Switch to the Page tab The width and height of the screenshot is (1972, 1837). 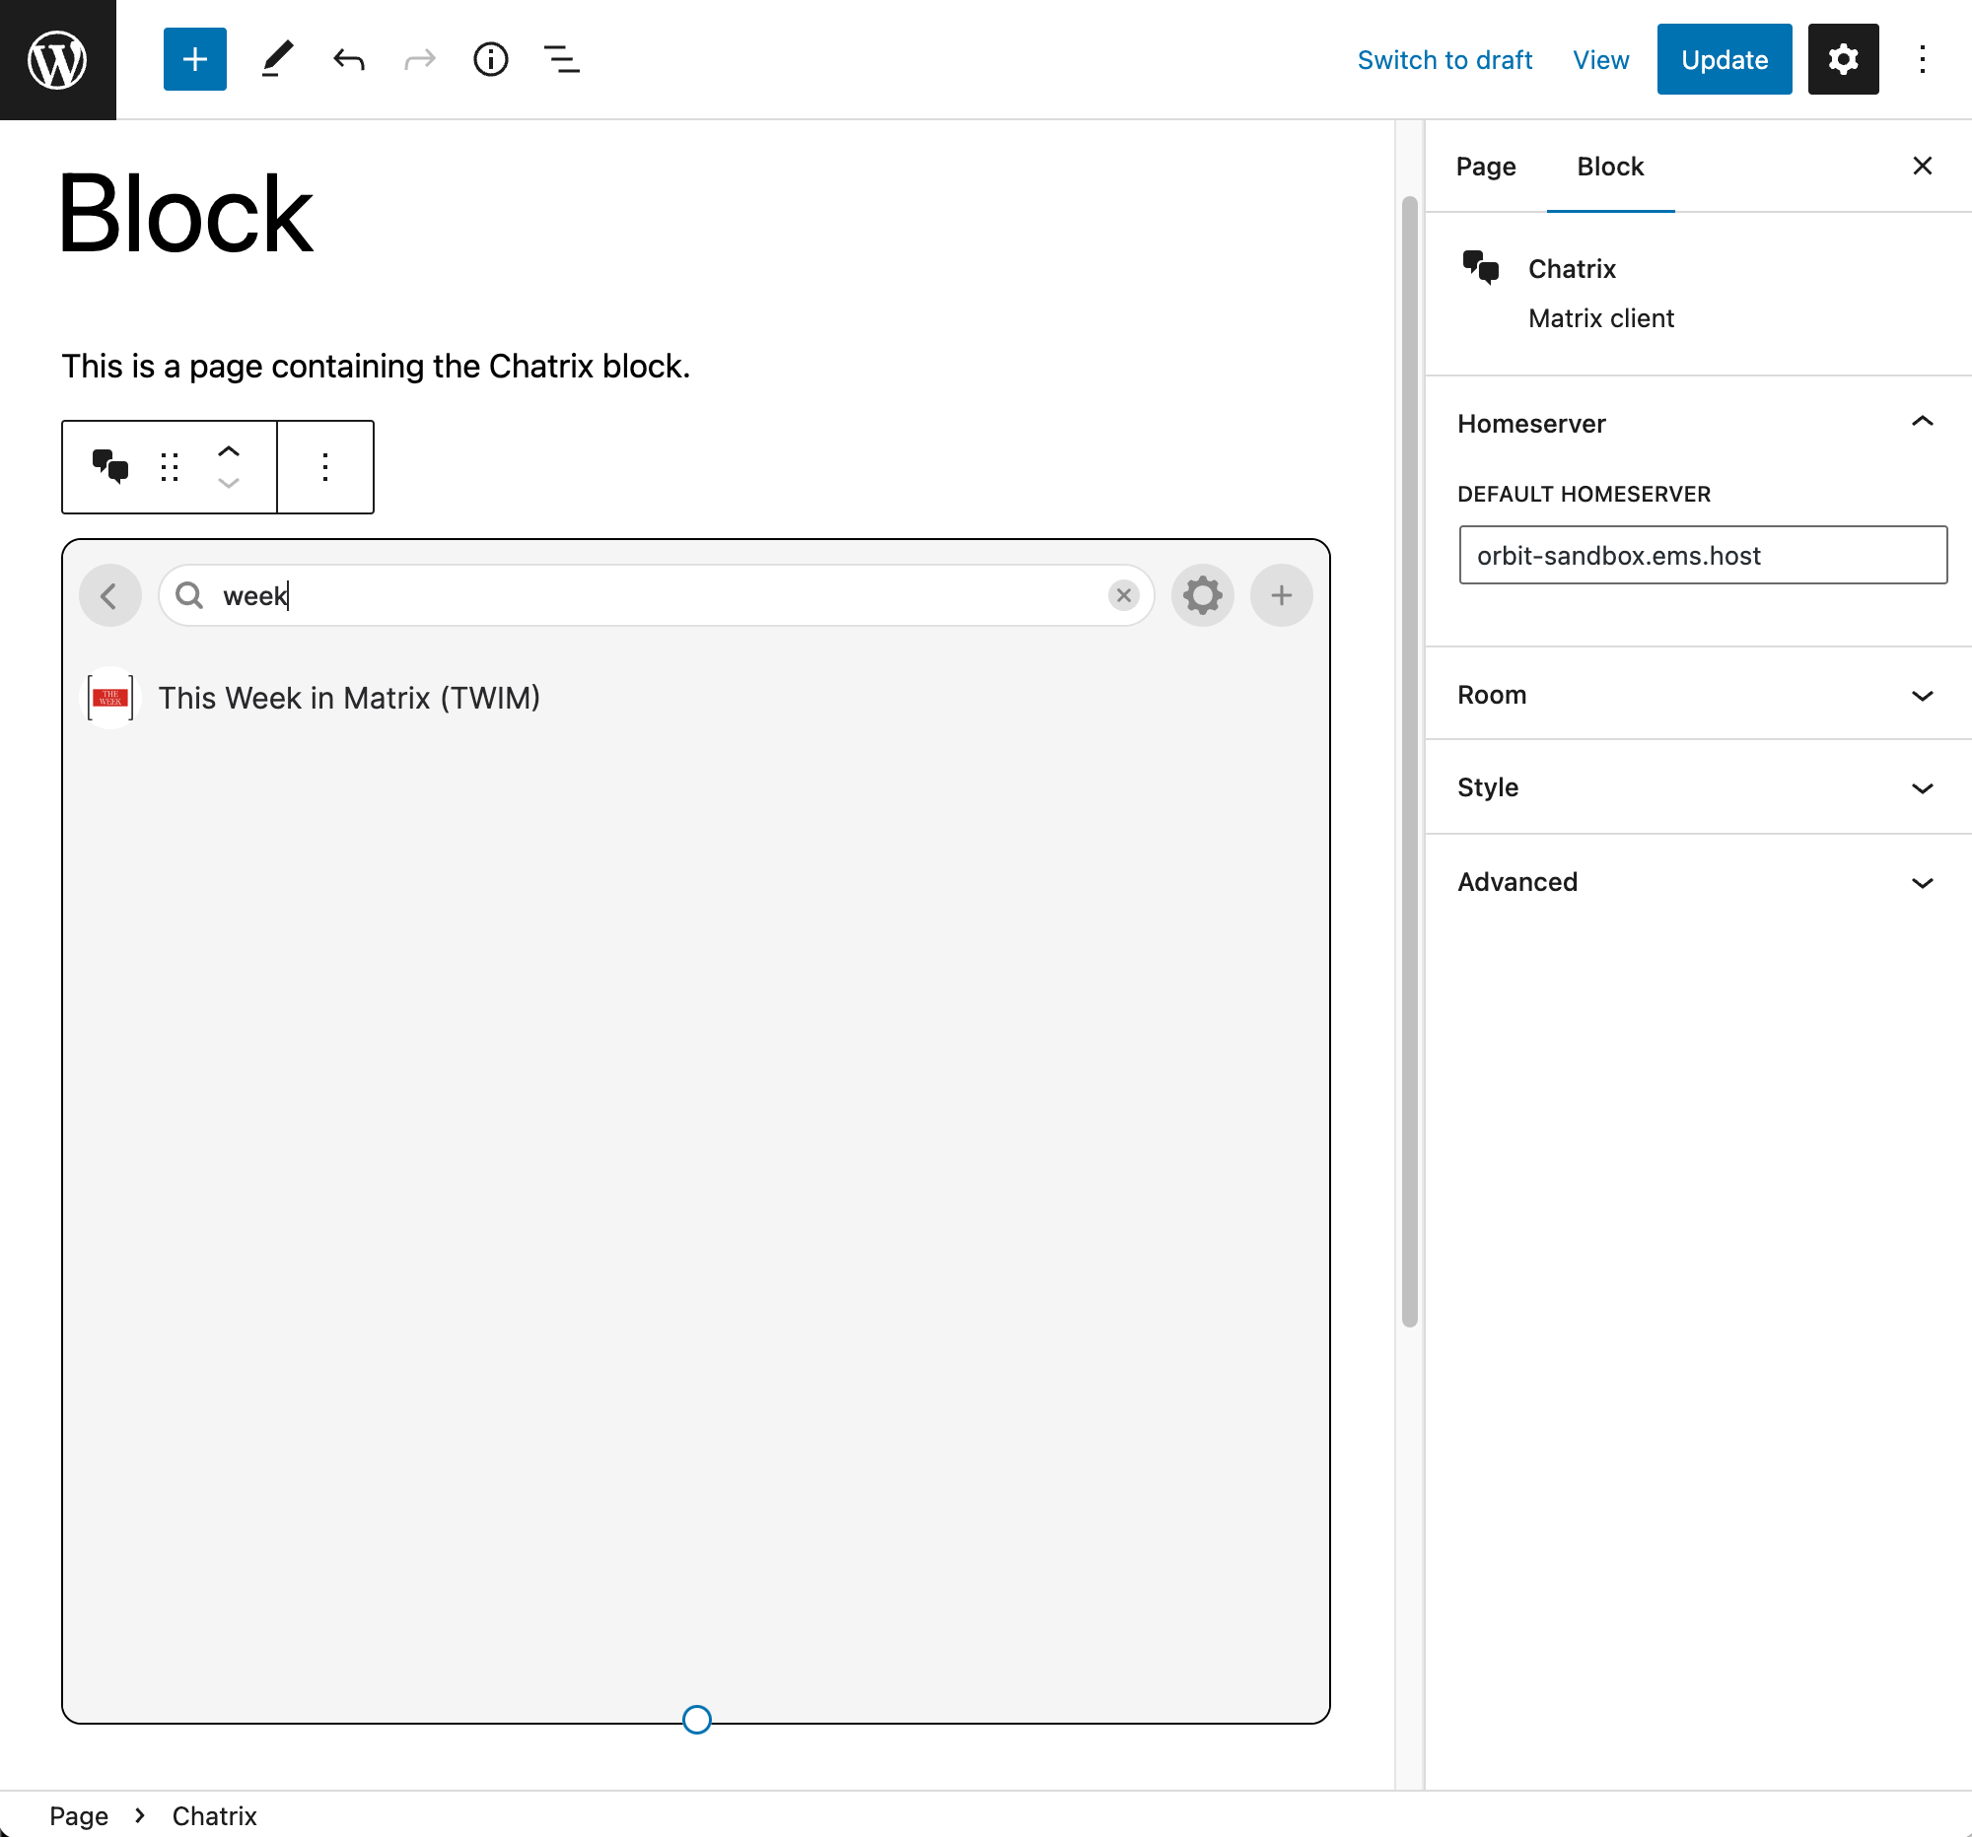(1485, 167)
